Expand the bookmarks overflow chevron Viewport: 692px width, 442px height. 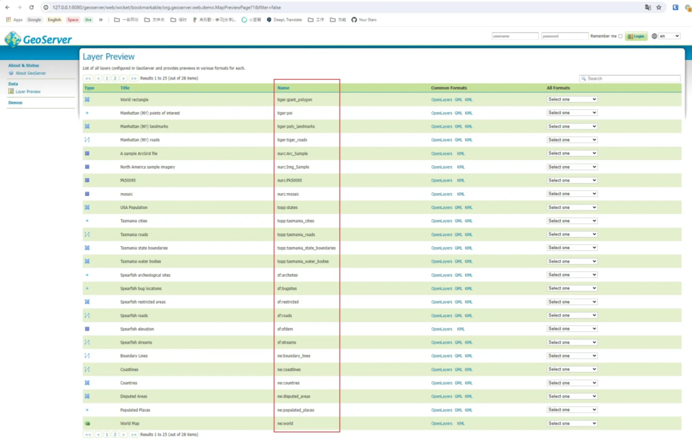coord(101,20)
